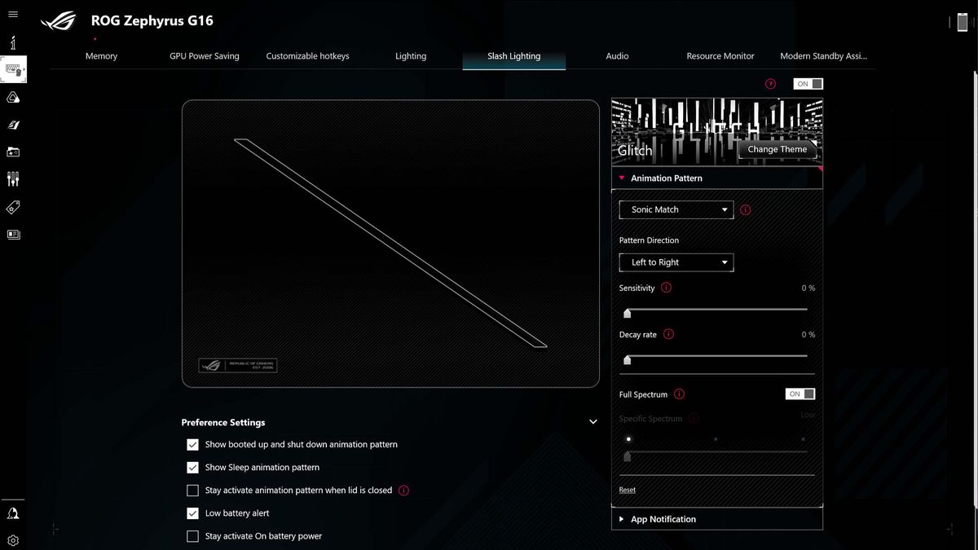
Task: Open the Resource Monitor tab
Action: 720,56
